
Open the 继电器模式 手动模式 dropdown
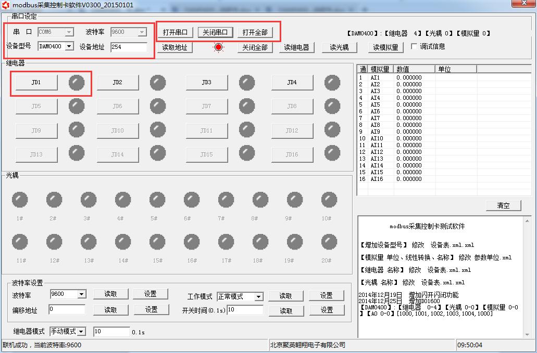pyautogui.click(x=81, y=332)
